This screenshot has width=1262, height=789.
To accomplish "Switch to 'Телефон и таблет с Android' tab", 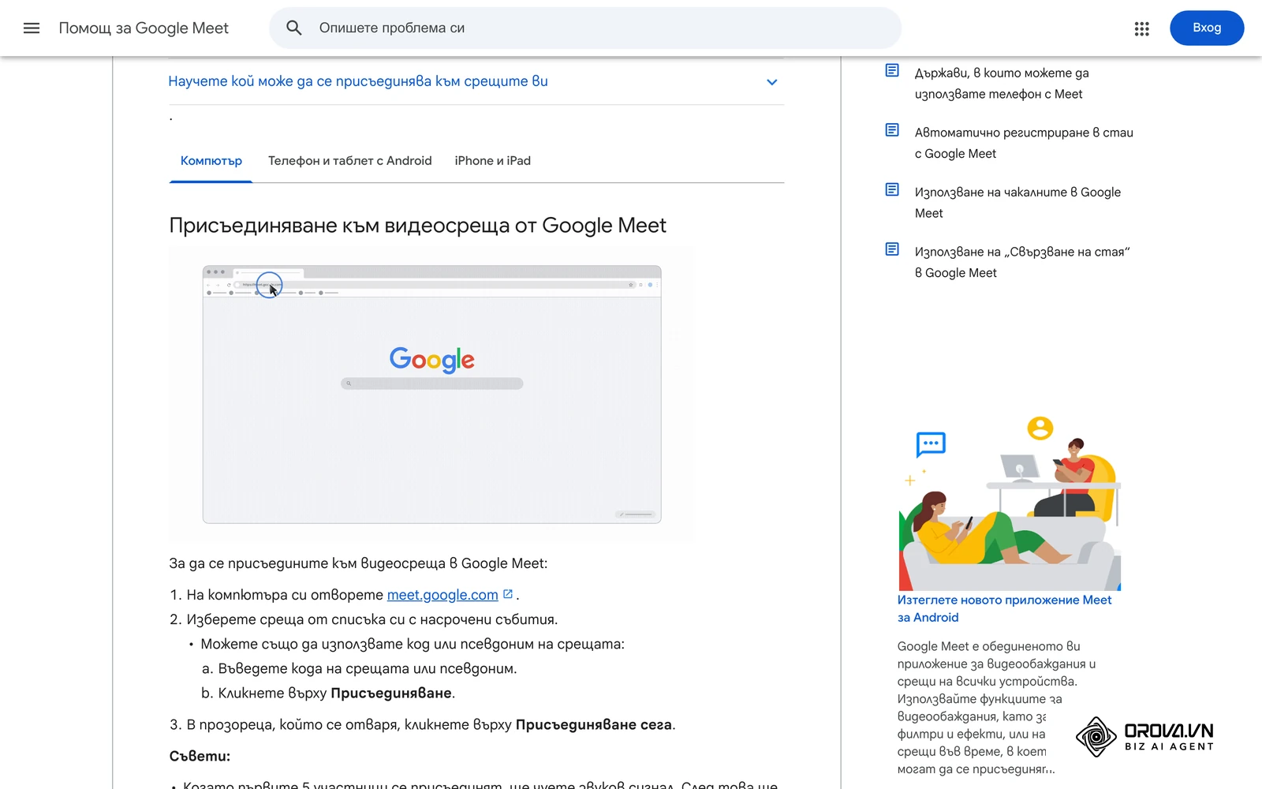I will [x=350, y=161].
